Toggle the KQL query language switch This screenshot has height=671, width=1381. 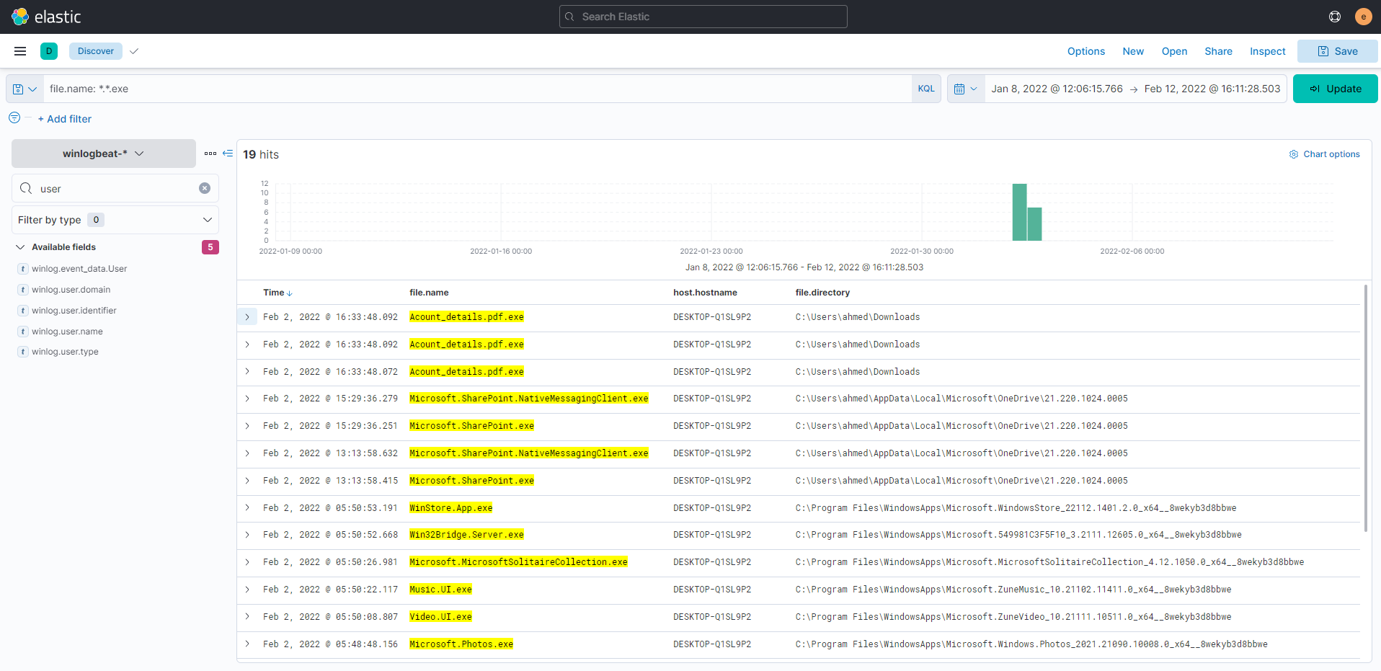[925, 89]
